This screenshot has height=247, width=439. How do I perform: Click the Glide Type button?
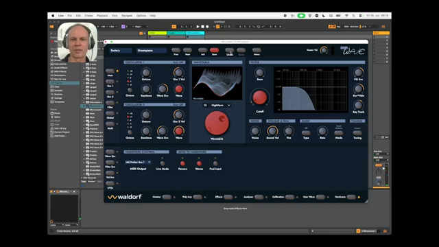(306, 133)
